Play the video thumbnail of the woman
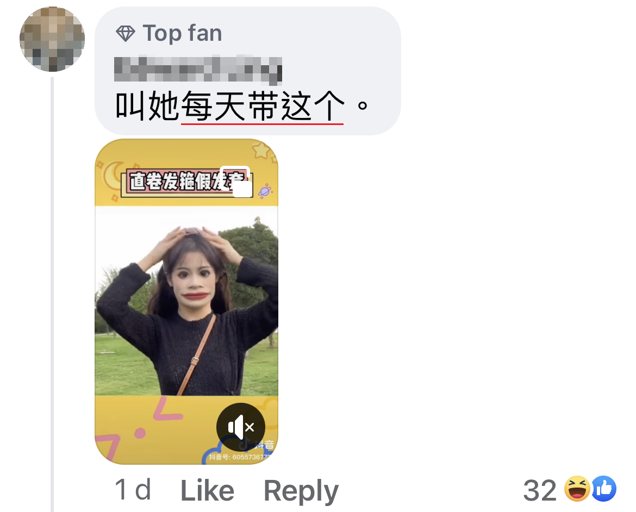 coord(186,302)
